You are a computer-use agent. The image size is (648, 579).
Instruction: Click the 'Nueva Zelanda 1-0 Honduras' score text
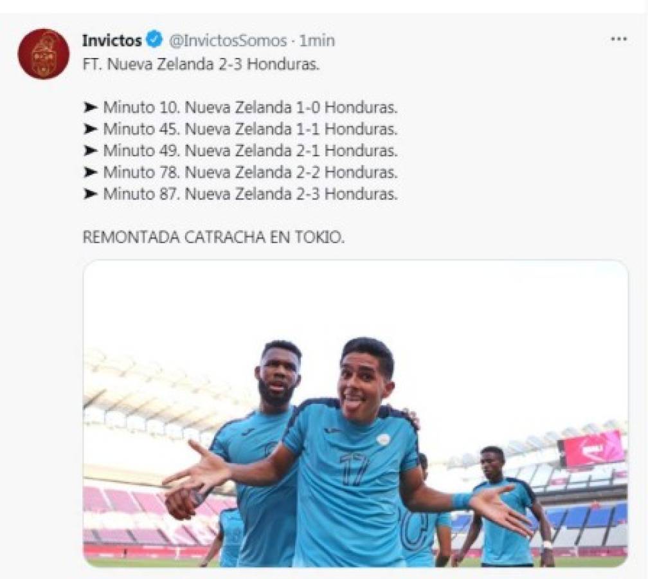pyautogui.click(x=291, y=107)
